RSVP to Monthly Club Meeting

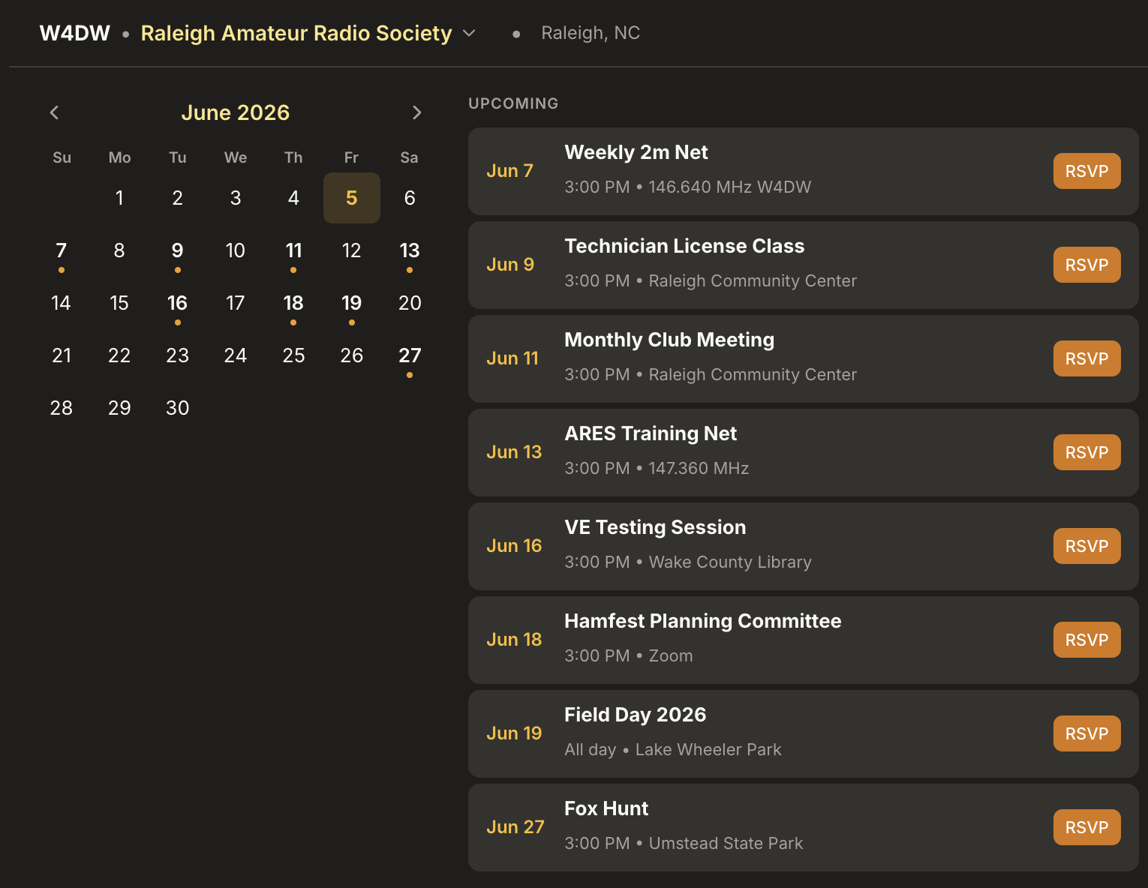click(1086, 358)
